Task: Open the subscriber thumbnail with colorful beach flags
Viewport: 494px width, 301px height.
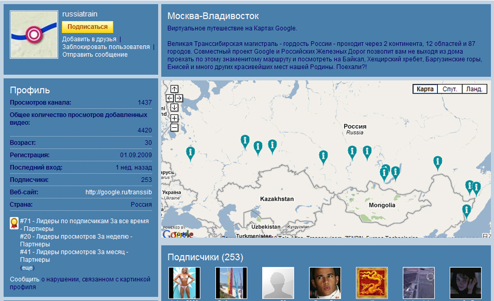Action: pos(231,283)
